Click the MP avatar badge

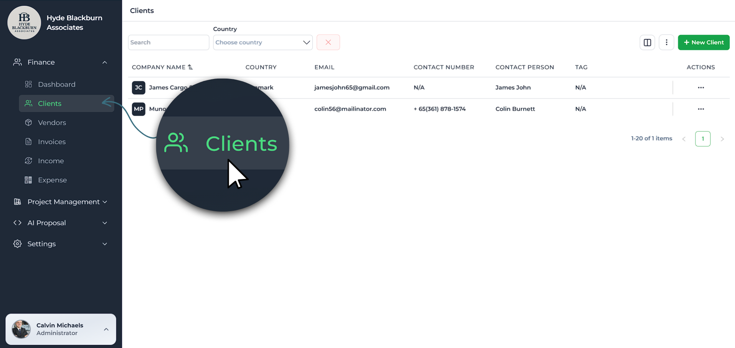[139, 109]
